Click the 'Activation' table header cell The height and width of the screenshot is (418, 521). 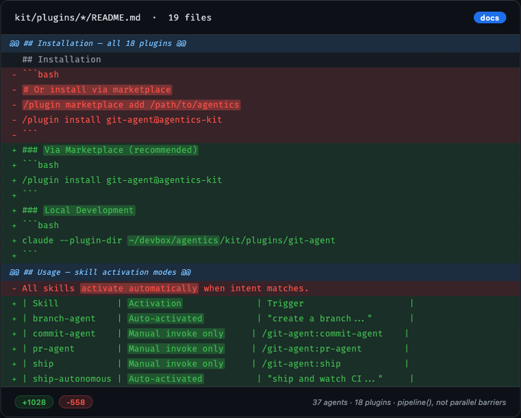(x=155, y=304)
